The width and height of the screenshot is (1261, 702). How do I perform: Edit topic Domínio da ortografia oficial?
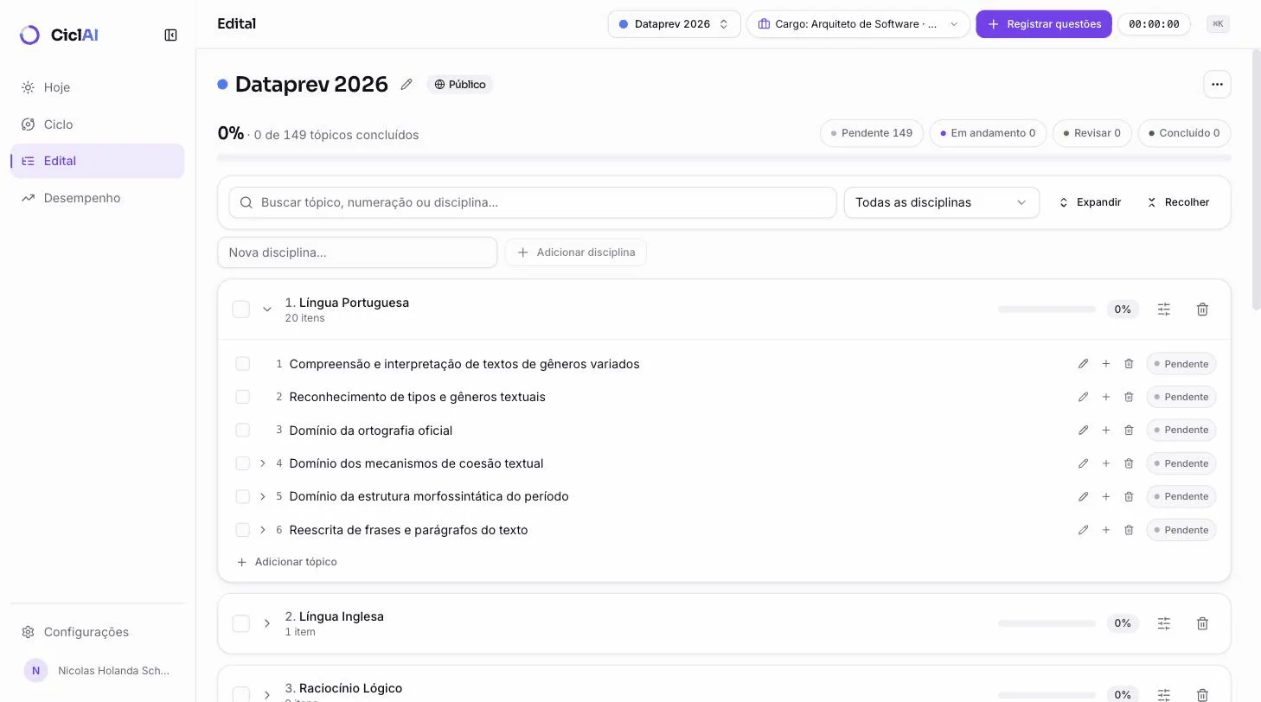(x=1083, y=430)
